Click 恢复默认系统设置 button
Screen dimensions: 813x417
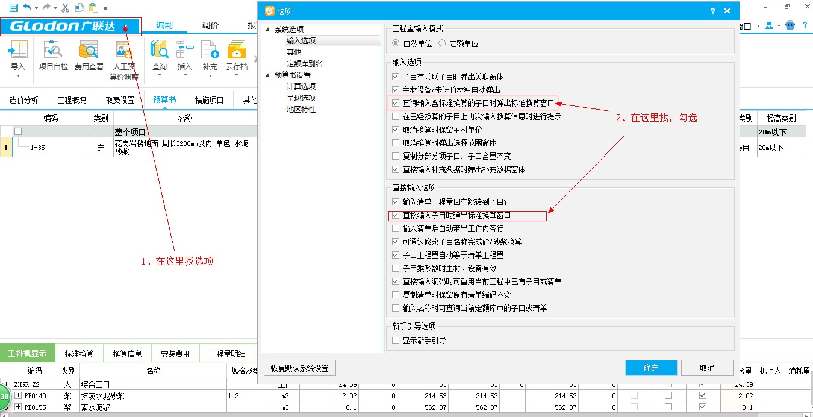299,368
